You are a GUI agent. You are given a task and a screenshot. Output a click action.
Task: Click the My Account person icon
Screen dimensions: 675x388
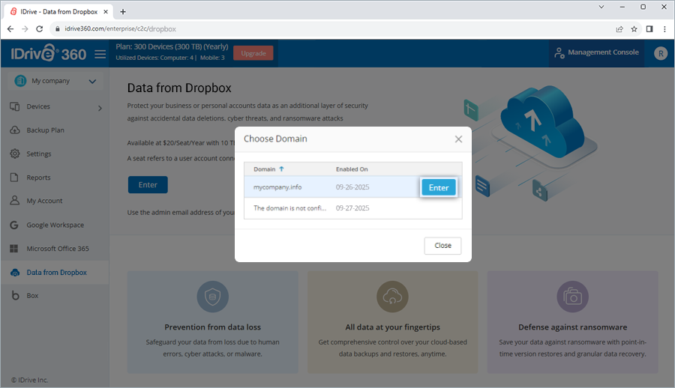coord(15,201)
